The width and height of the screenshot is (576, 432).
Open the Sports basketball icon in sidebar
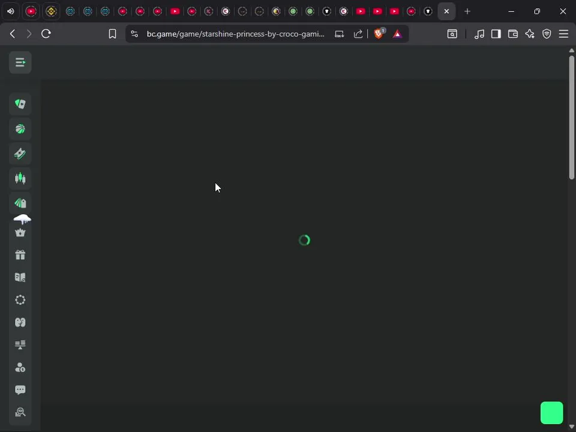pos(20,129)
